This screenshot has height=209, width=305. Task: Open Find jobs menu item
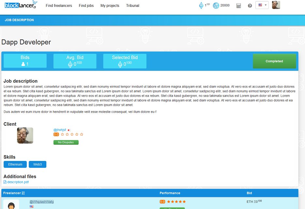(86, 6)
